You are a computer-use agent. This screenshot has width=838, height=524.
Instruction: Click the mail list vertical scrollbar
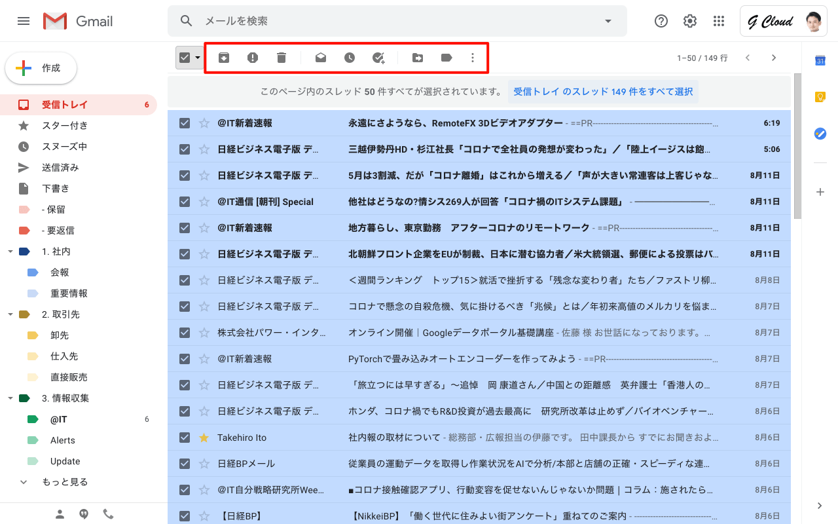pos(797,146)
